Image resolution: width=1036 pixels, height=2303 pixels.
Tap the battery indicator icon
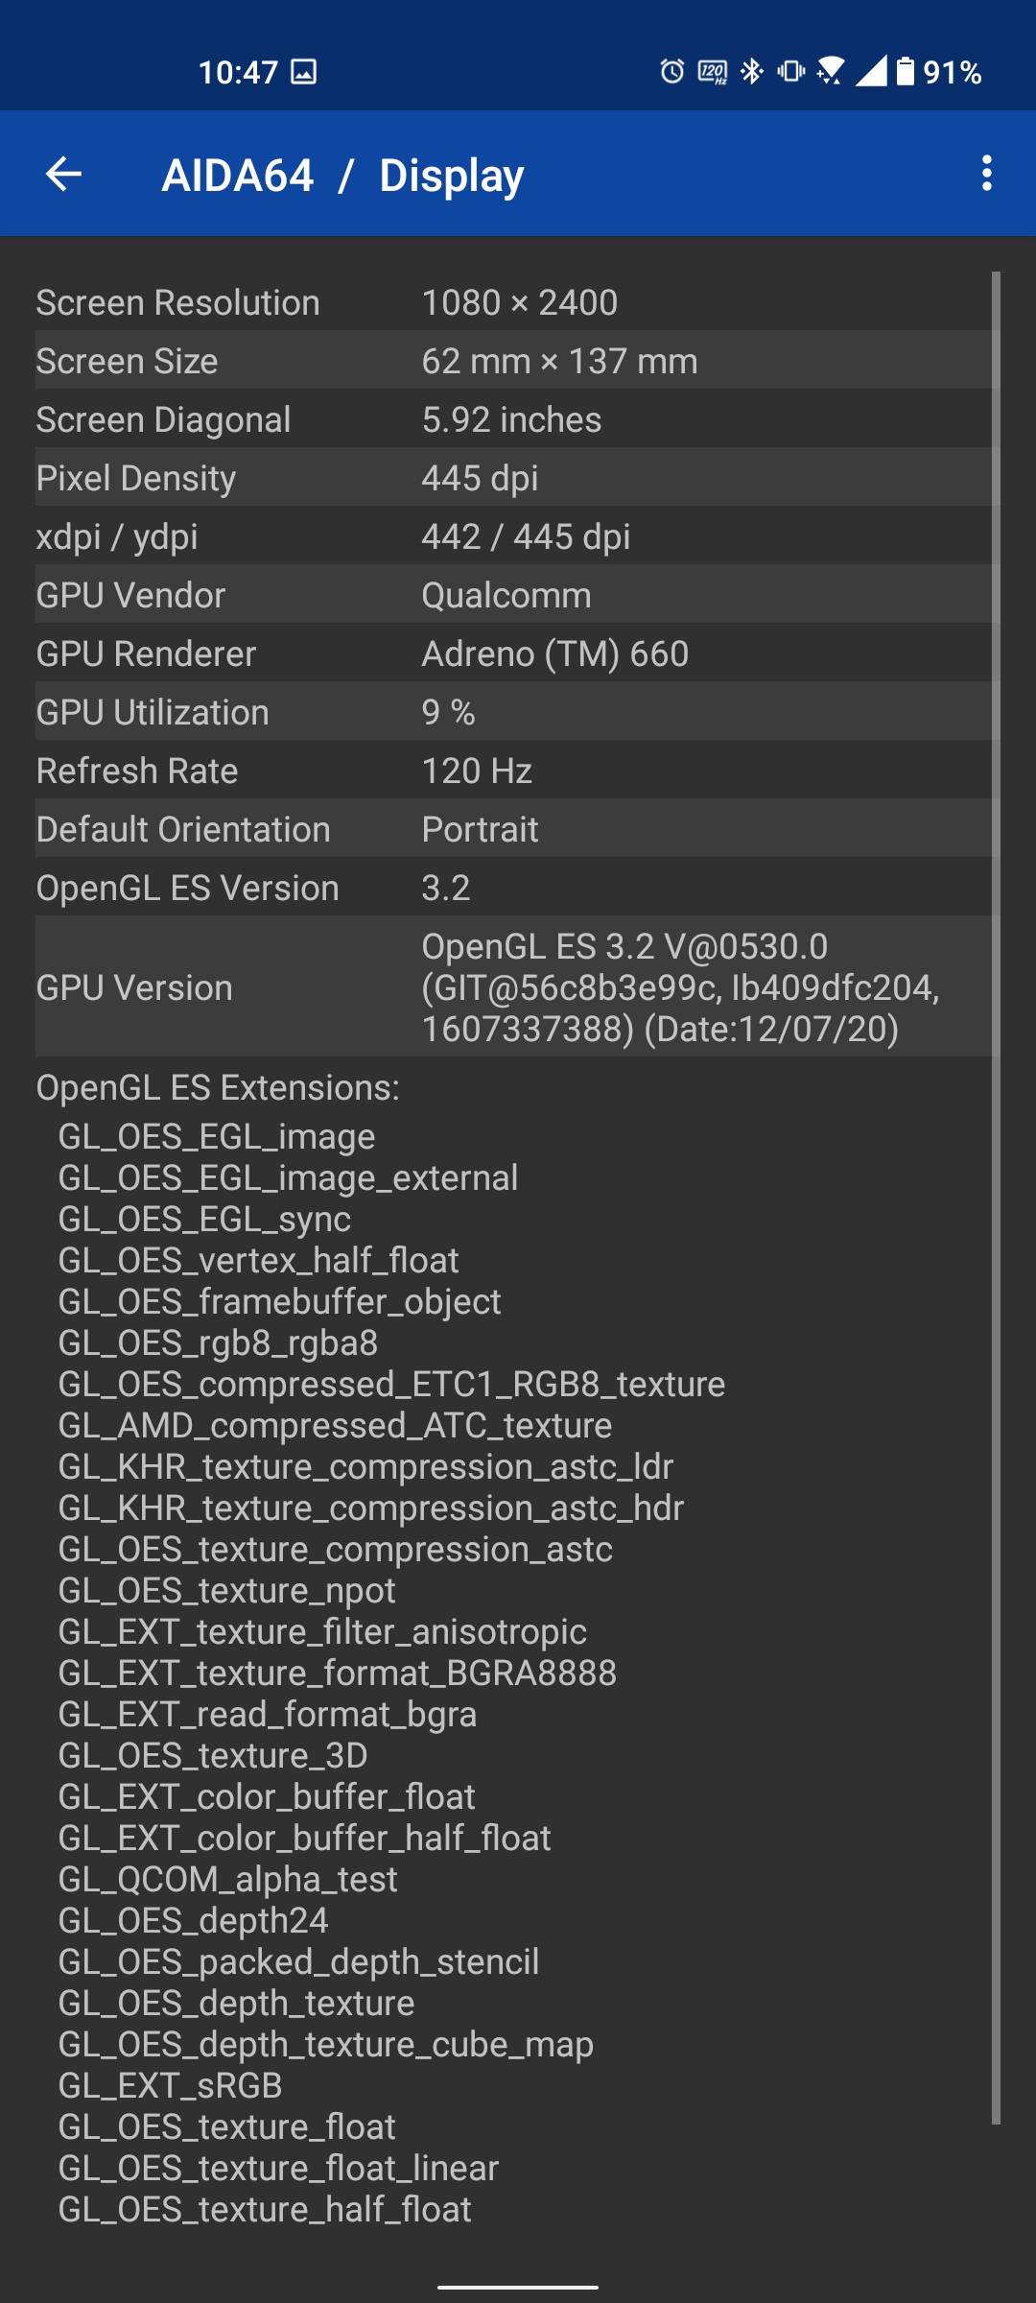pos(905,72)
